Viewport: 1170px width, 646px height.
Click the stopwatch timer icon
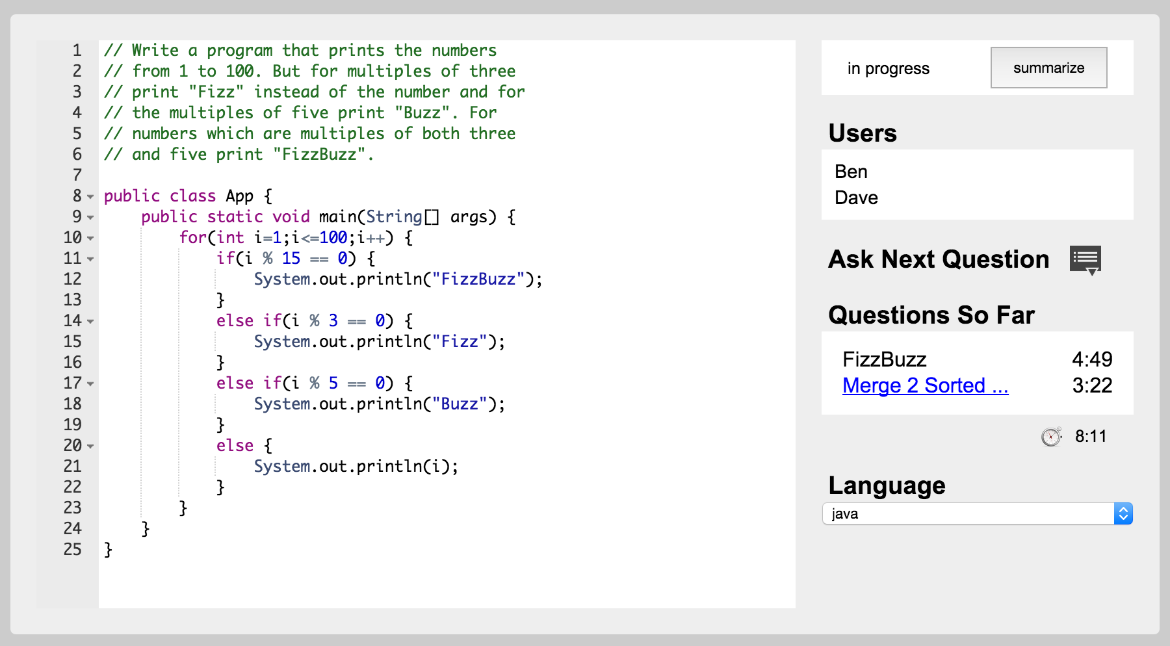pos(1050,437)
